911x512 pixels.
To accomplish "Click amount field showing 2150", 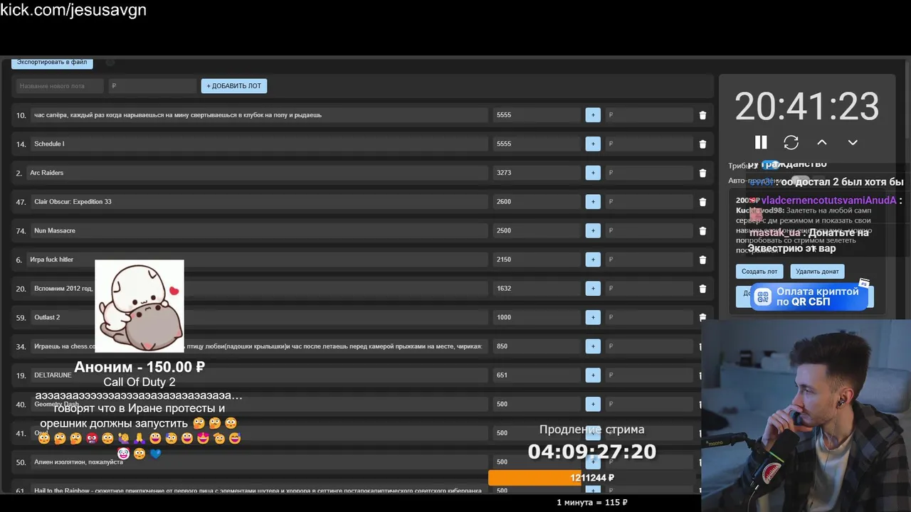I will coord(537,260).
